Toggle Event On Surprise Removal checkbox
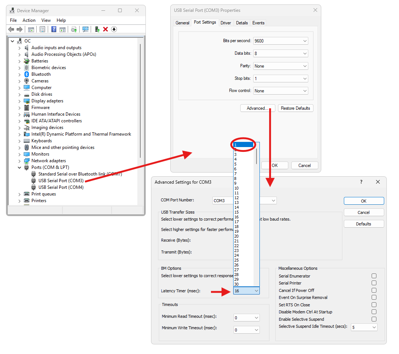The image size is (399, 354). [x=374, y=297]
